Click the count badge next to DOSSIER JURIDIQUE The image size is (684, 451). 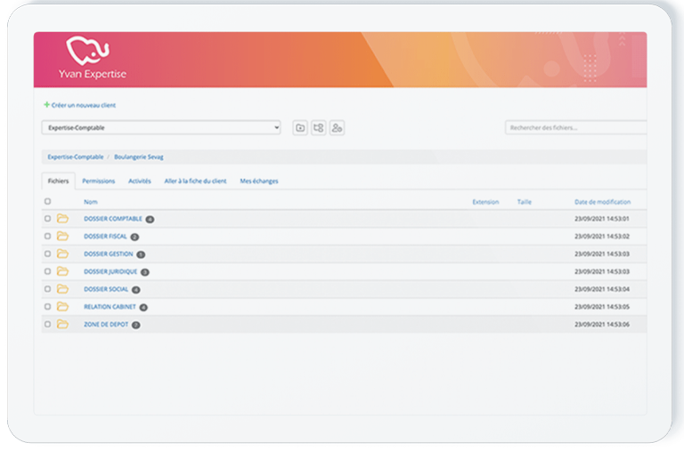point(145,272)
